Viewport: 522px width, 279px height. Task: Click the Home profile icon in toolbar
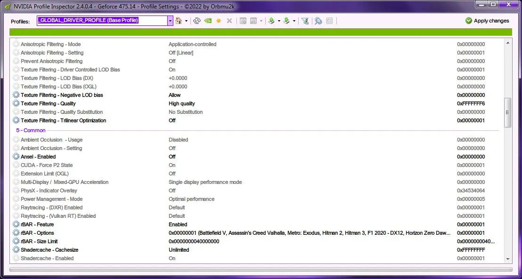(179, 21)
